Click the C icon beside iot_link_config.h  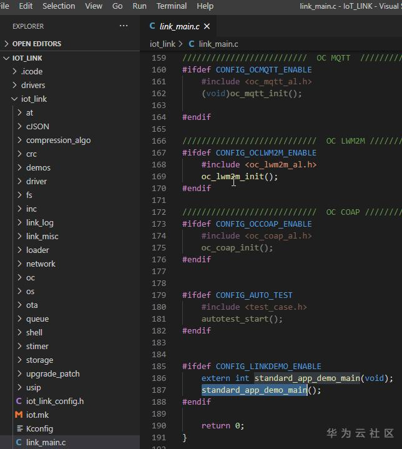(19, 401)
